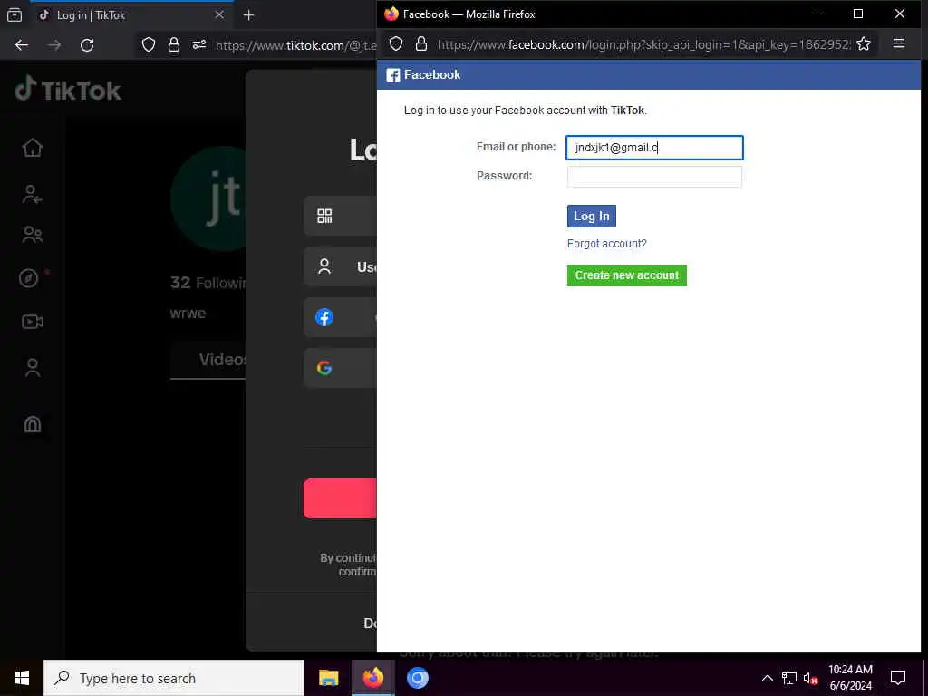This screenshot has width=928, height=696.
Task: Click the padlock in Facebook popup address bar
Action: click(x=421, y=43)
